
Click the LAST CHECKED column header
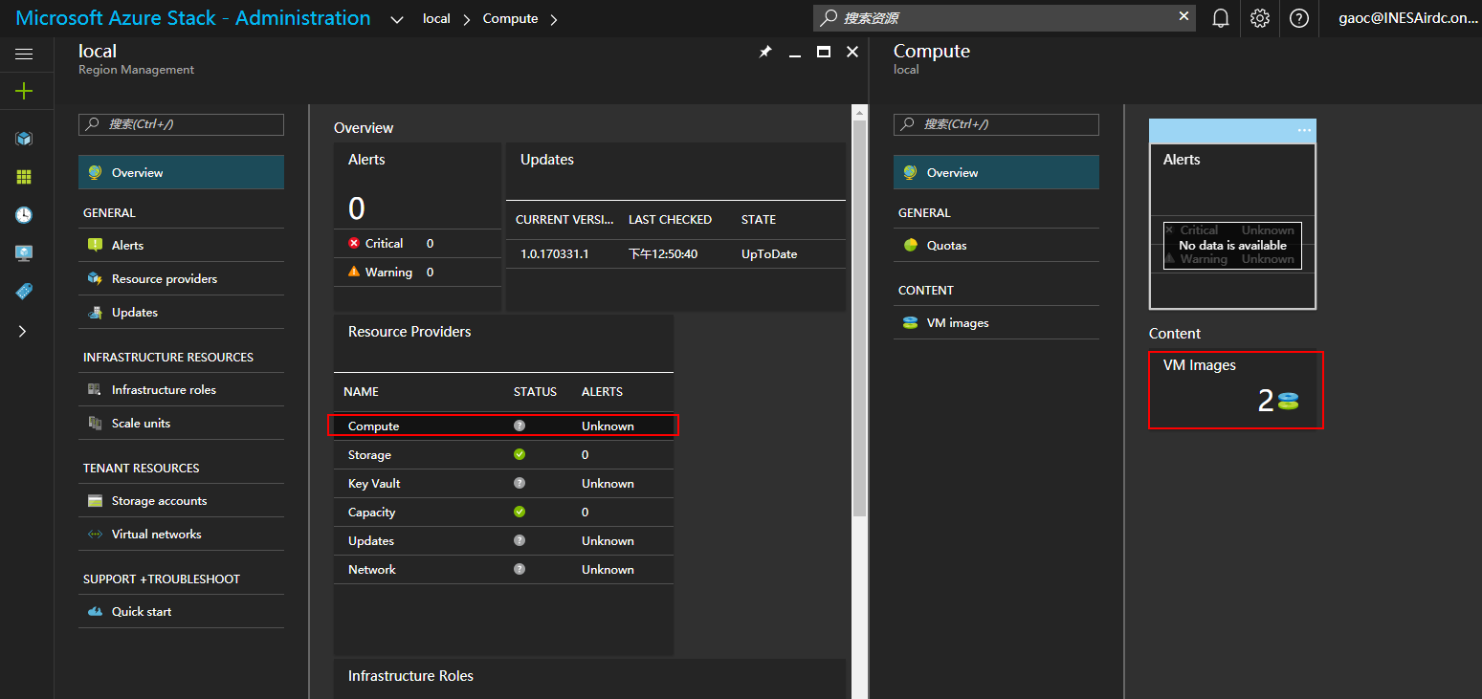click(670, 219)
